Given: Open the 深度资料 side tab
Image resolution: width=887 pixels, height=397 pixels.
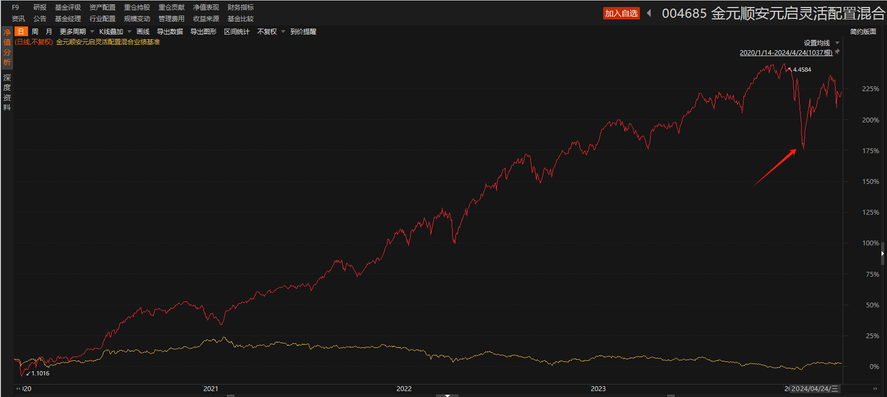Looking at the screenshot, I should 7,93.
